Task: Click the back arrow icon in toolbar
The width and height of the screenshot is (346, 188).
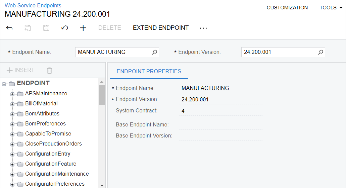Action: pos(9,28)
